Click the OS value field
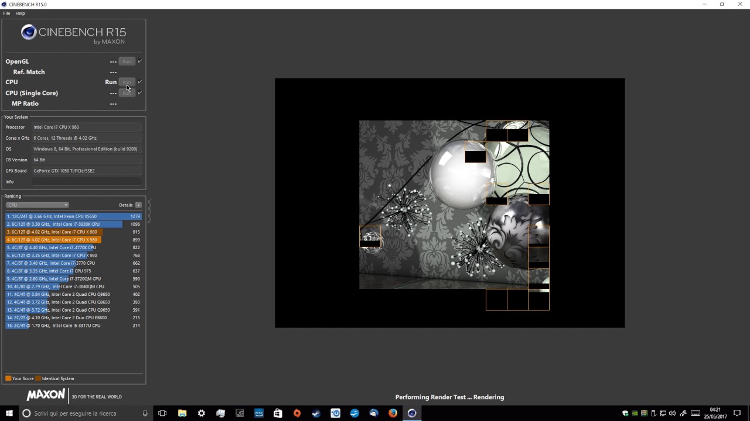Screen dimensions: 750x421 click(x=87, y=149)
